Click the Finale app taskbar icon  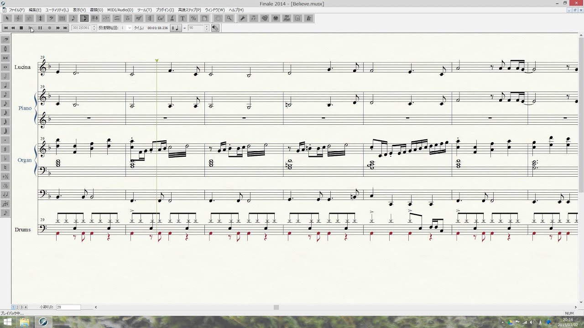click(43, 322)
